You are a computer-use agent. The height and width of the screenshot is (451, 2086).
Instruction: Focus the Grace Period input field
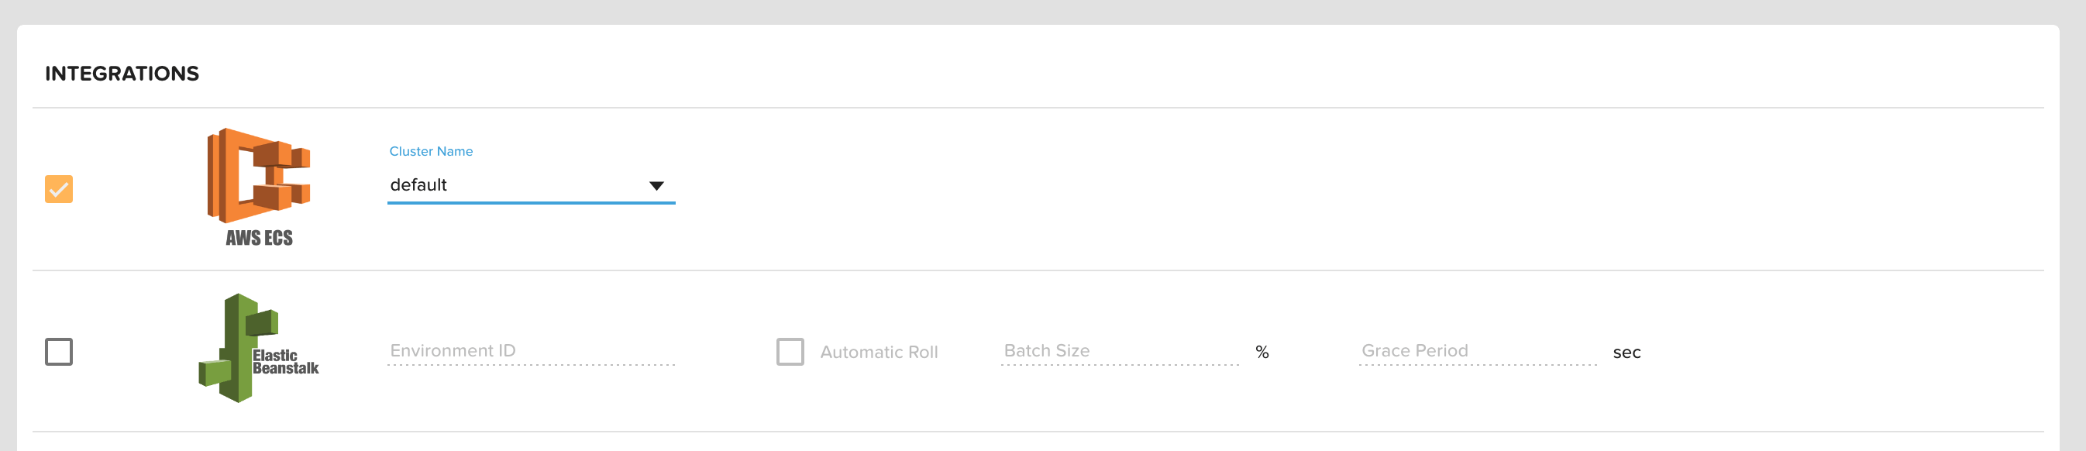pyautogui.click(x=1477, y=350)
